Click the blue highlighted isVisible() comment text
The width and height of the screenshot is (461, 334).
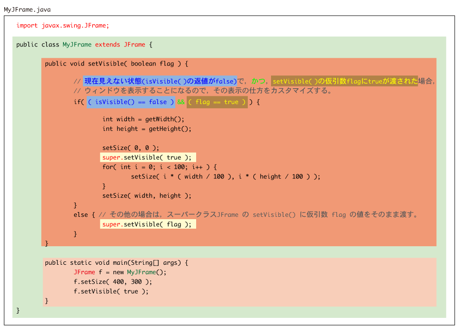[x=160, y=81]
